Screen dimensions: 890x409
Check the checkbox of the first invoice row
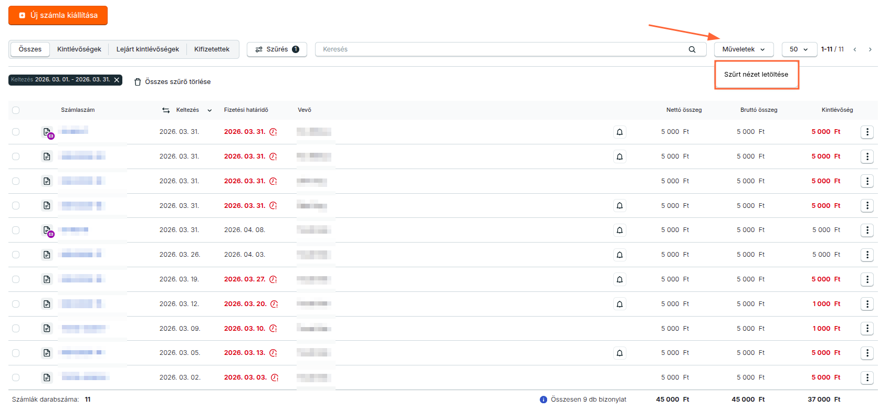[16, 132]
